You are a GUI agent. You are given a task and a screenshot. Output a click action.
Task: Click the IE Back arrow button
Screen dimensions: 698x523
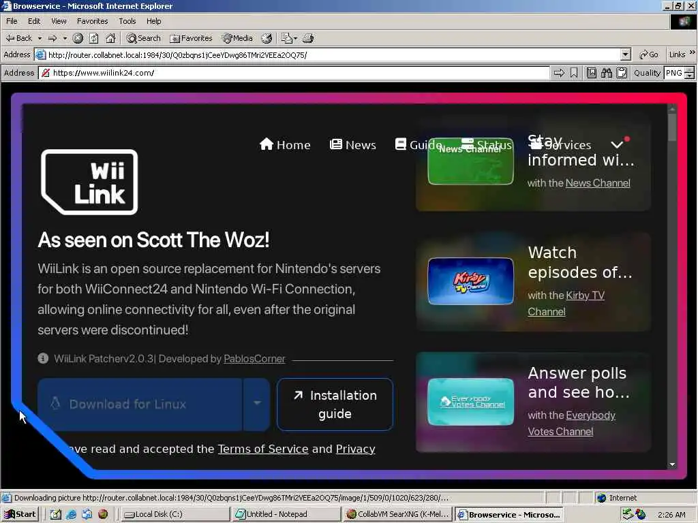click(x=18, y=38)
